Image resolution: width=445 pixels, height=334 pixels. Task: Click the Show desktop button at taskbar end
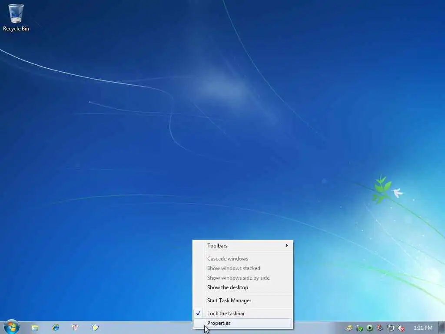pos(442,328)
